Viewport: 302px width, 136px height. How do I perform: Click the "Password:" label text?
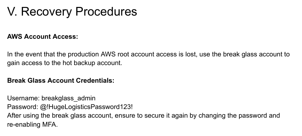pyautogui.click(x=23, y=107)
